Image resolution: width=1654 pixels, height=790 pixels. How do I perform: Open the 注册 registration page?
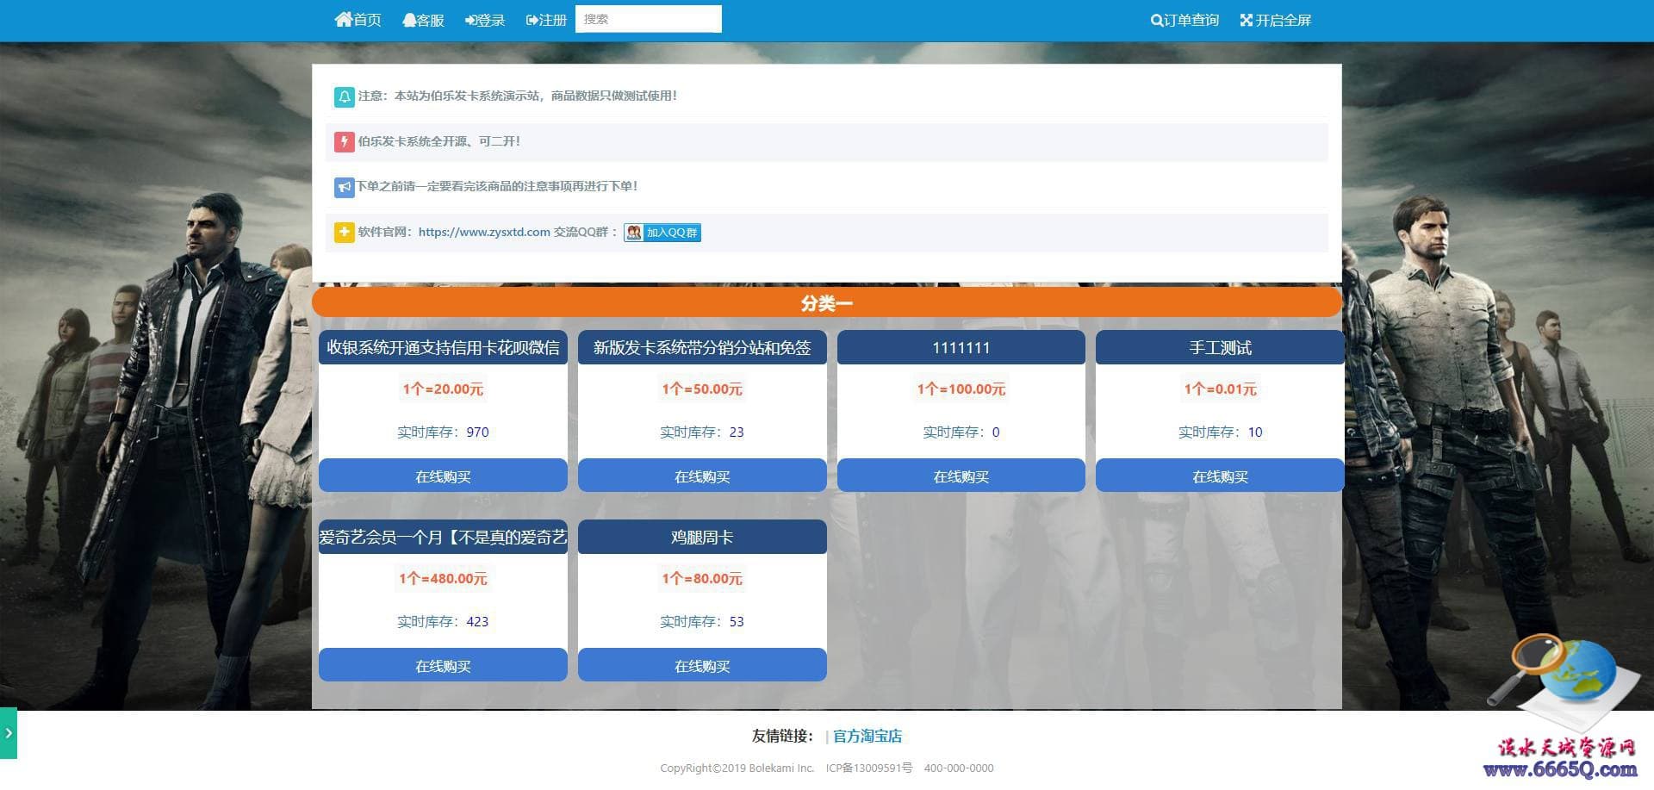546,20
